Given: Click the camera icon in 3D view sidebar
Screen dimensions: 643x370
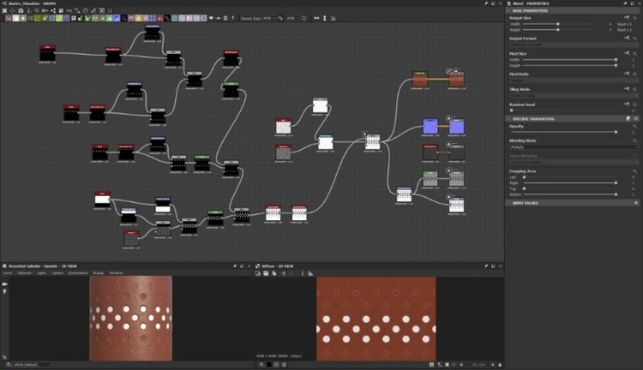Looking at the screenshot, I should tap(4, 283).
